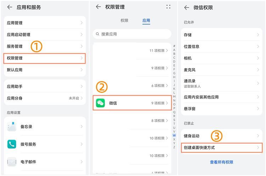The height and width of the screenshot is (176, 266).
Task: Select the 应用 tab
Action: tap(146, 21)
